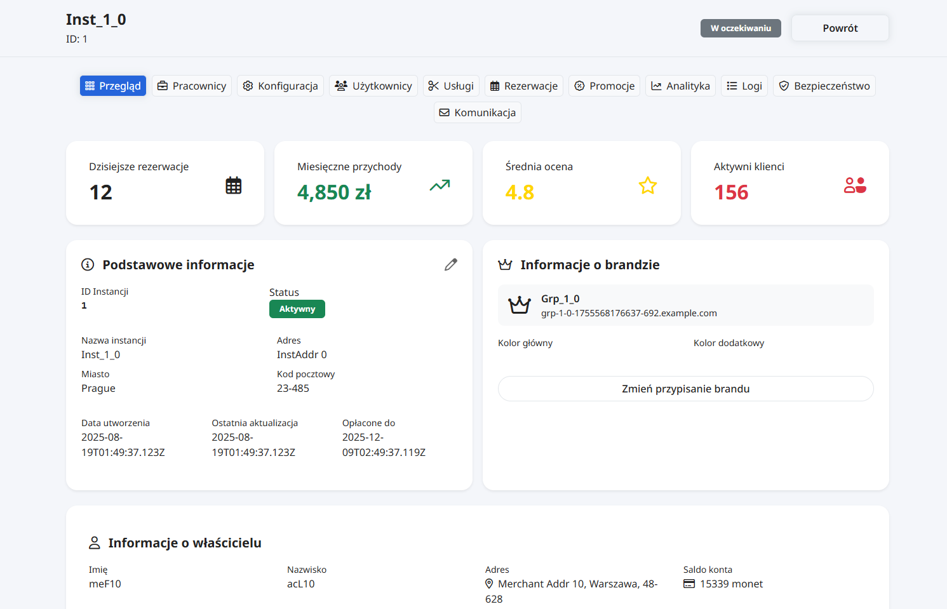Viewport: 947px width, 609px height.
Task: Click the Opłacone do date value
Action: (x=384, y=445)
